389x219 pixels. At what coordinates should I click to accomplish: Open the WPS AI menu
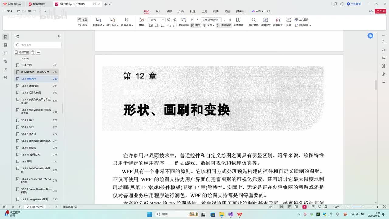(x=258, y=11)
